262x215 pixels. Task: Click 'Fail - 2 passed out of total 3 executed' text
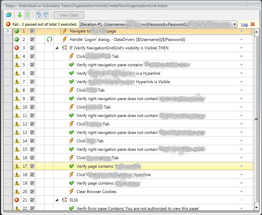point(45,24)
